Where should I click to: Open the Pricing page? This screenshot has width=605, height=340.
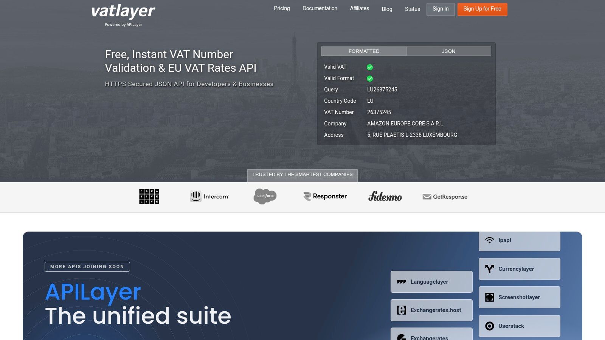click(282, 8)
